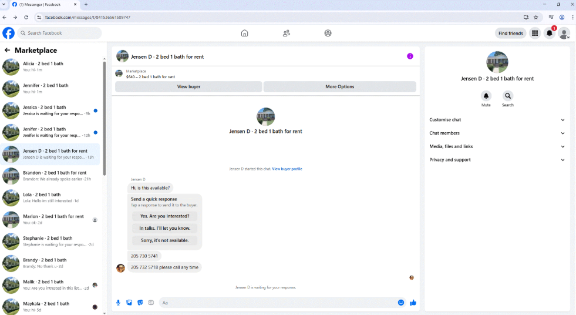The image size is (576, 315).
Task: Click Find friends button
Action: [x=511, y=33]
